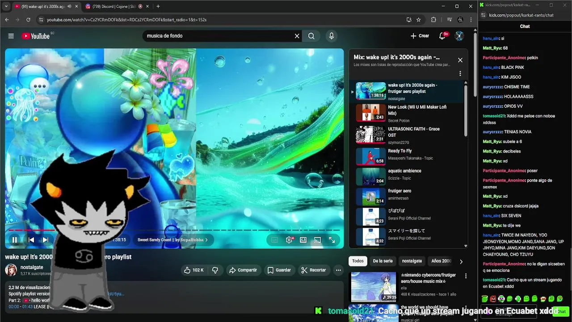Go to YouTube home via logo
Screen dimensions: 572x322
[x=36, y=36]
